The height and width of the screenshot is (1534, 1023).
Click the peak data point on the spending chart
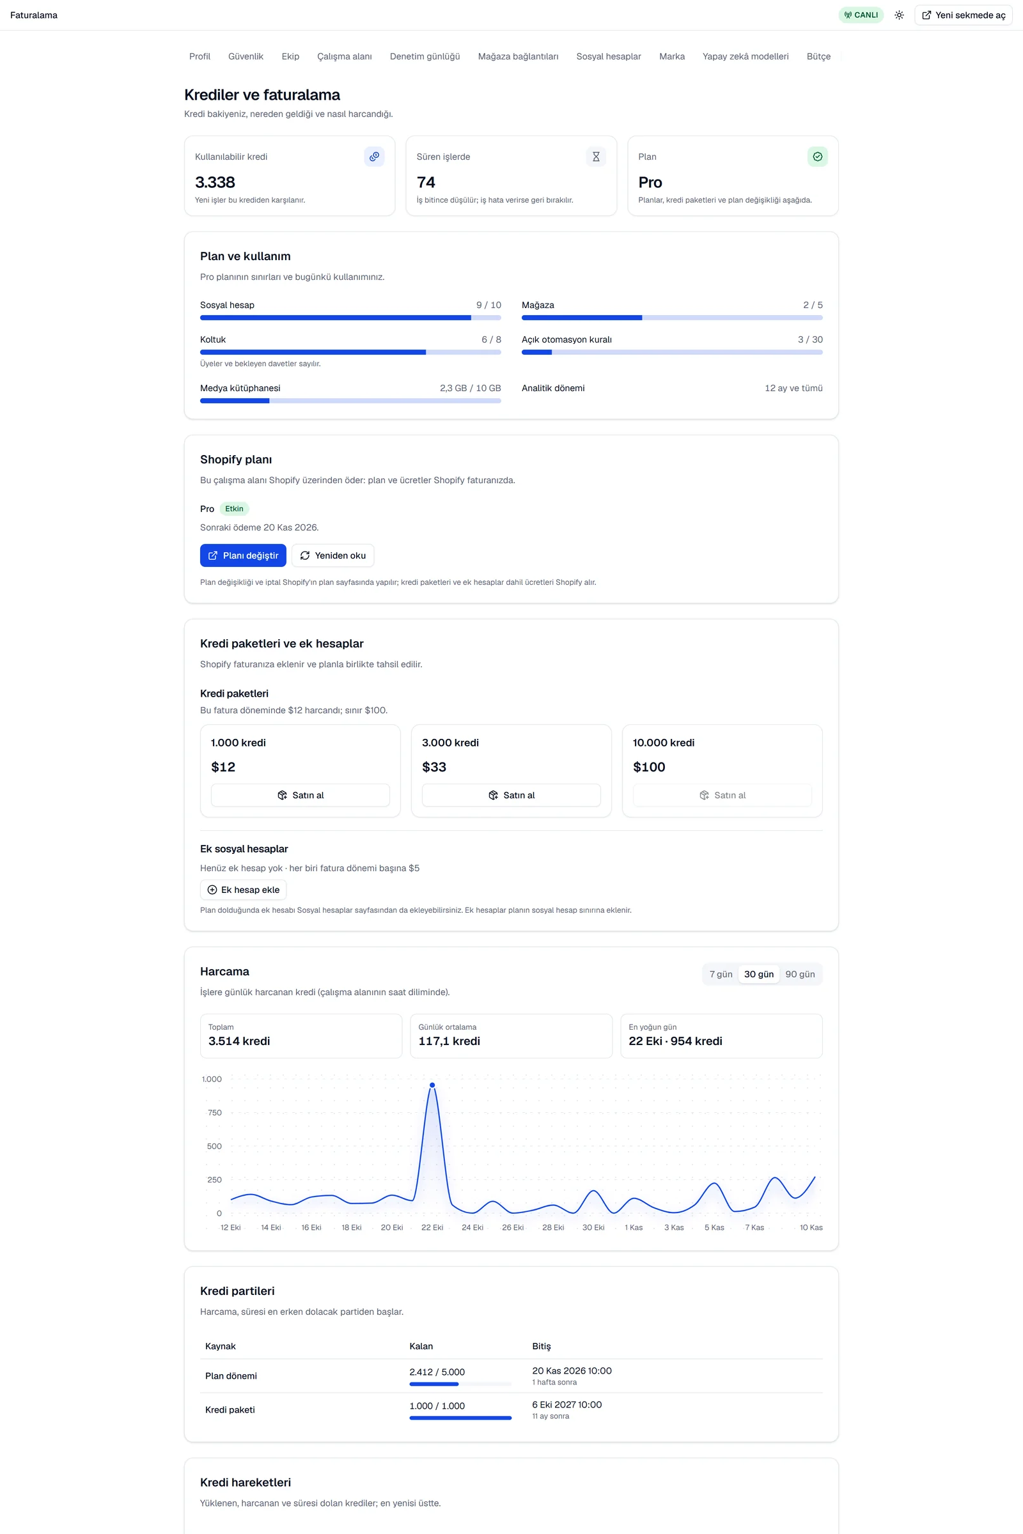tap(432, 1085)
